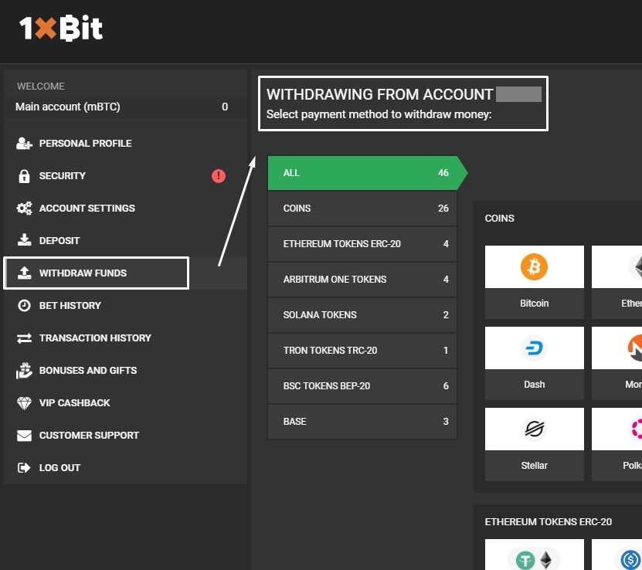Click the Bet History clock icon
Viewport: 642px width, 570px height.
point(25,305)
